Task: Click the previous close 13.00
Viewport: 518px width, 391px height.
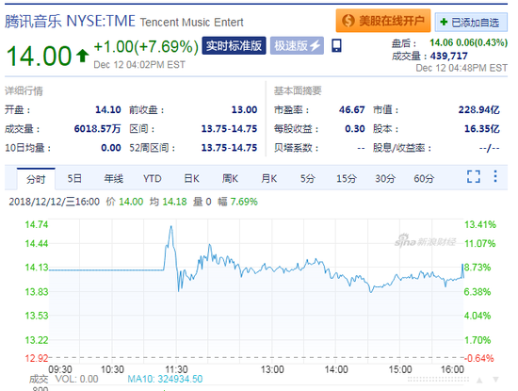Action: coord(244,109)
